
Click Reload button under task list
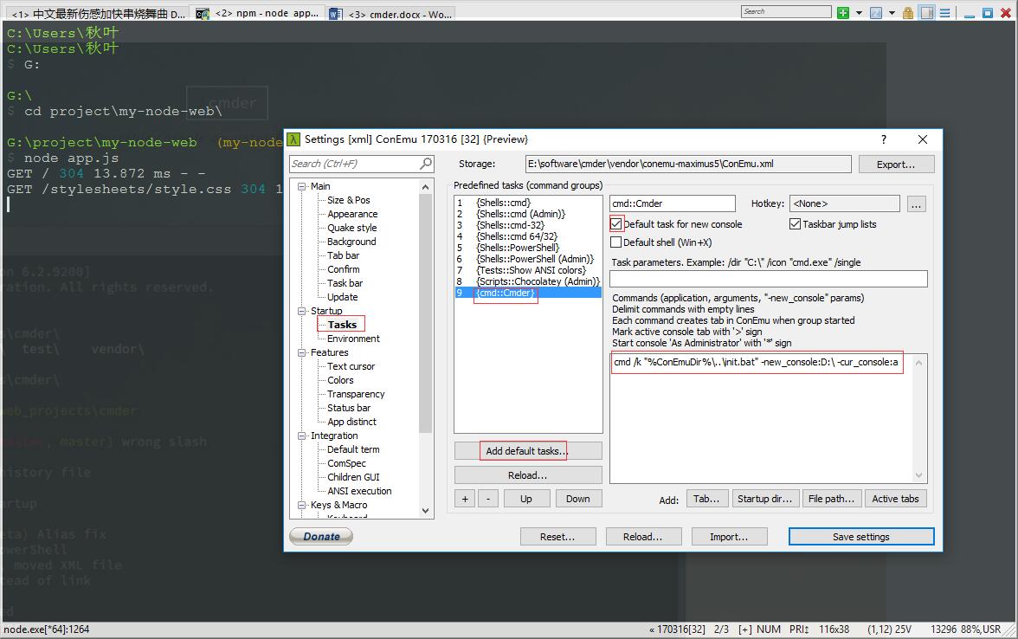(x=528, y=475)
